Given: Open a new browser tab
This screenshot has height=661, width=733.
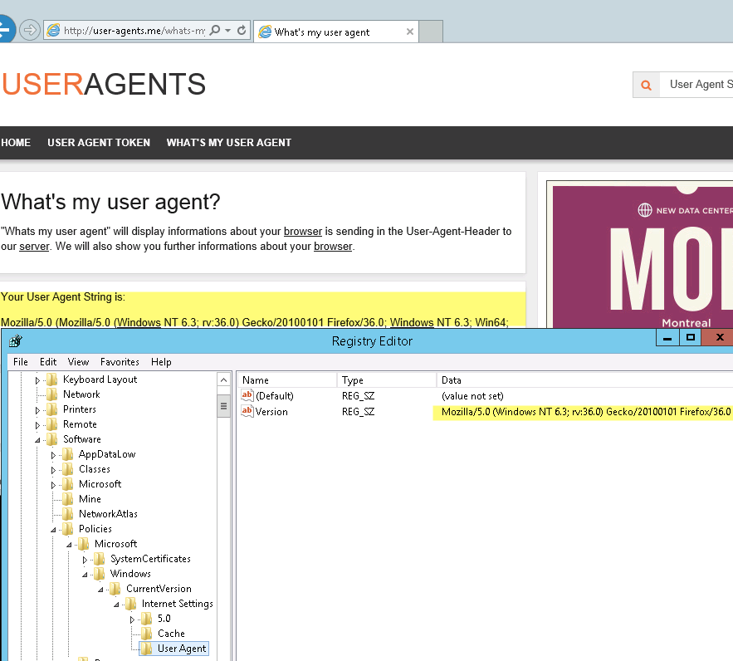Looking at the screenshot, I should 431,32.
